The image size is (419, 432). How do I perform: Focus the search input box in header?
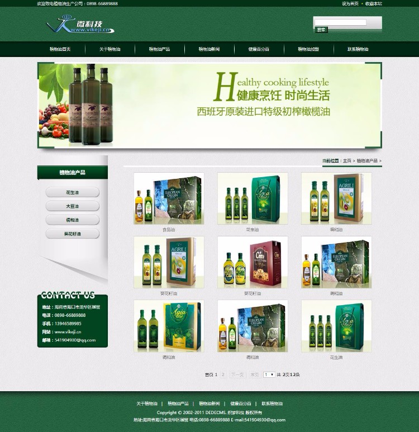pos(340,22)
